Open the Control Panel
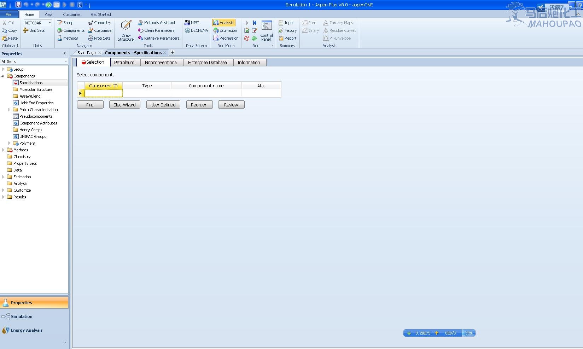583x349 pixels. tap(266, 31)
